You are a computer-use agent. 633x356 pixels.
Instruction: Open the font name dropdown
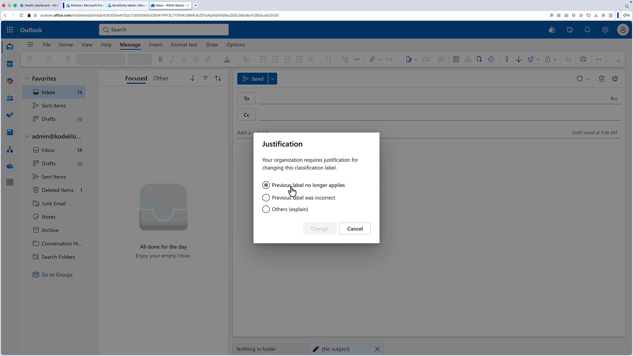pos(101,59)
